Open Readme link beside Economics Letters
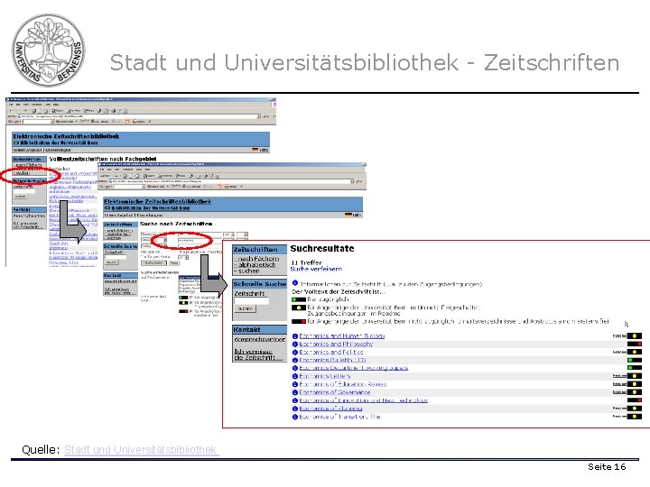 coord(619,376)
